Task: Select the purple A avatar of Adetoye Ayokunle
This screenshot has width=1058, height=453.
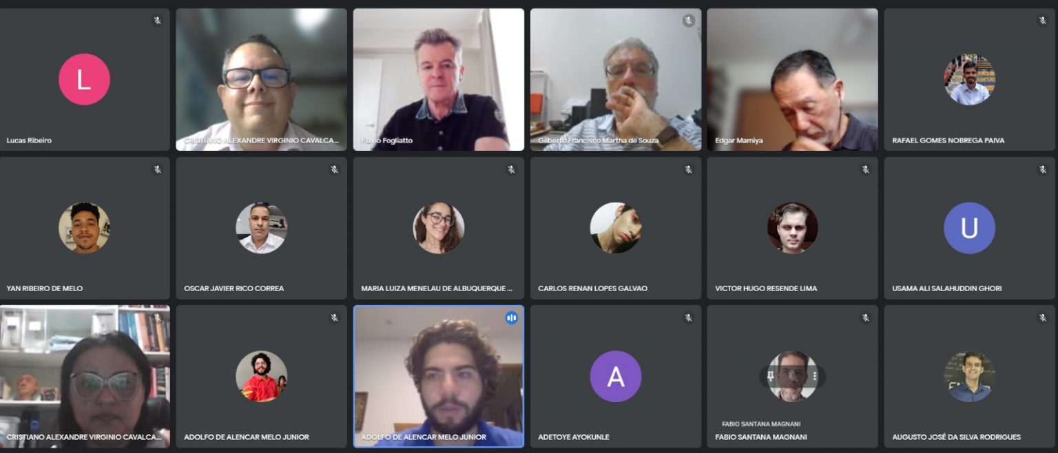Action: (x=616, y=377)
